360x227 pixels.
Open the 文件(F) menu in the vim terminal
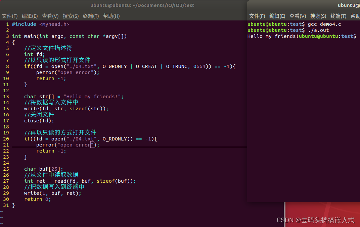click(x=10, y=16)
